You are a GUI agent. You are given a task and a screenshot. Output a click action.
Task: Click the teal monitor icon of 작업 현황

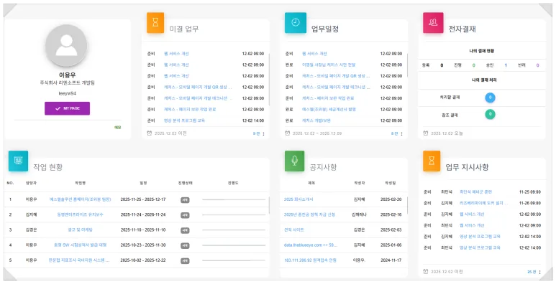18,161
